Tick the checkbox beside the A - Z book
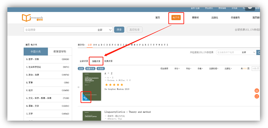 click(79, 87)
